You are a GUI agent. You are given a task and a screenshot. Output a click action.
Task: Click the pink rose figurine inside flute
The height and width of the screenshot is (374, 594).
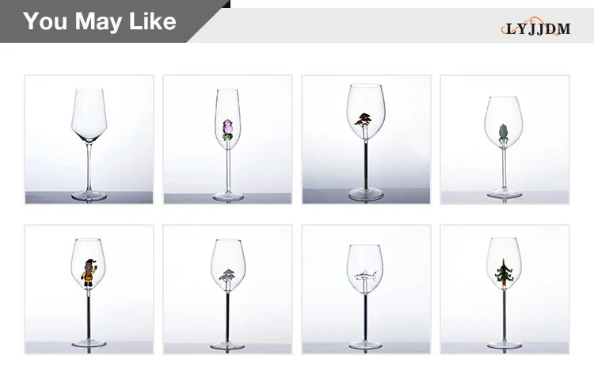pyautogui.click(x=227, y=130)
